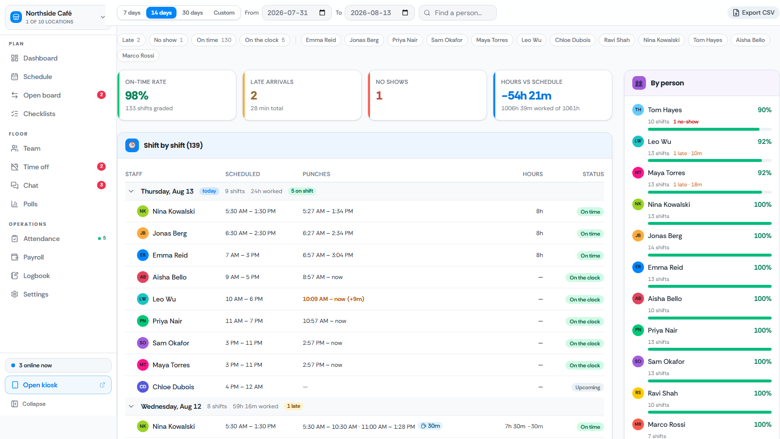
Task: Toggle the On time 130 filter
Action: pyautogui.click(x=214, y=40)
